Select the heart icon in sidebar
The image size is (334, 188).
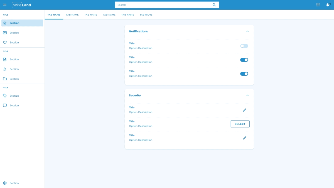click(5, 43)
